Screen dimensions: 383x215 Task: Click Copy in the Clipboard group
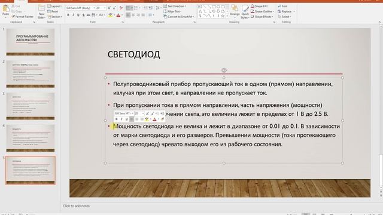point(17,11)
